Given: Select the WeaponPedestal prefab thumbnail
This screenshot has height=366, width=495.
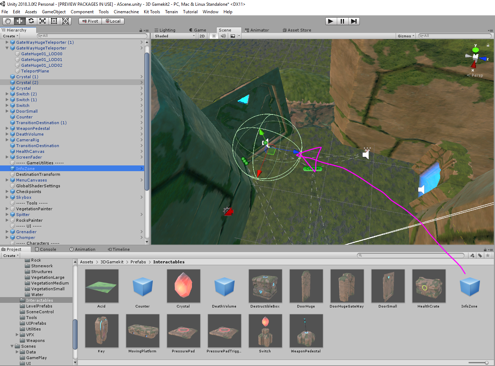Looking at the screenshot, I should pyautogui.click(x=306, y=331).
